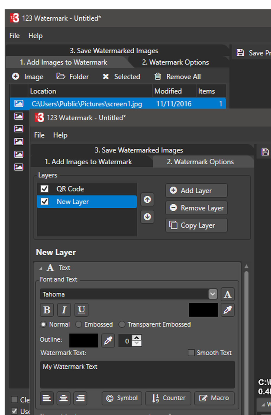Open the black text color swatch

[x=203, y=310]
